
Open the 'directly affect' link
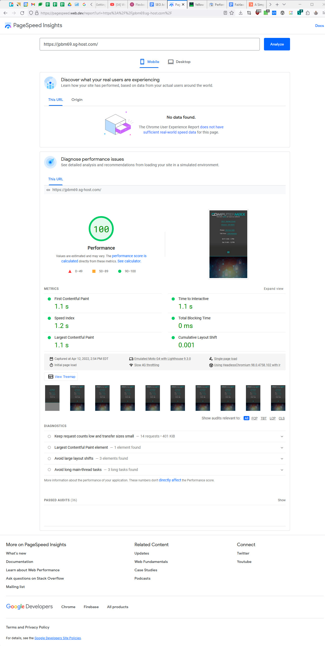click(170, 480)
